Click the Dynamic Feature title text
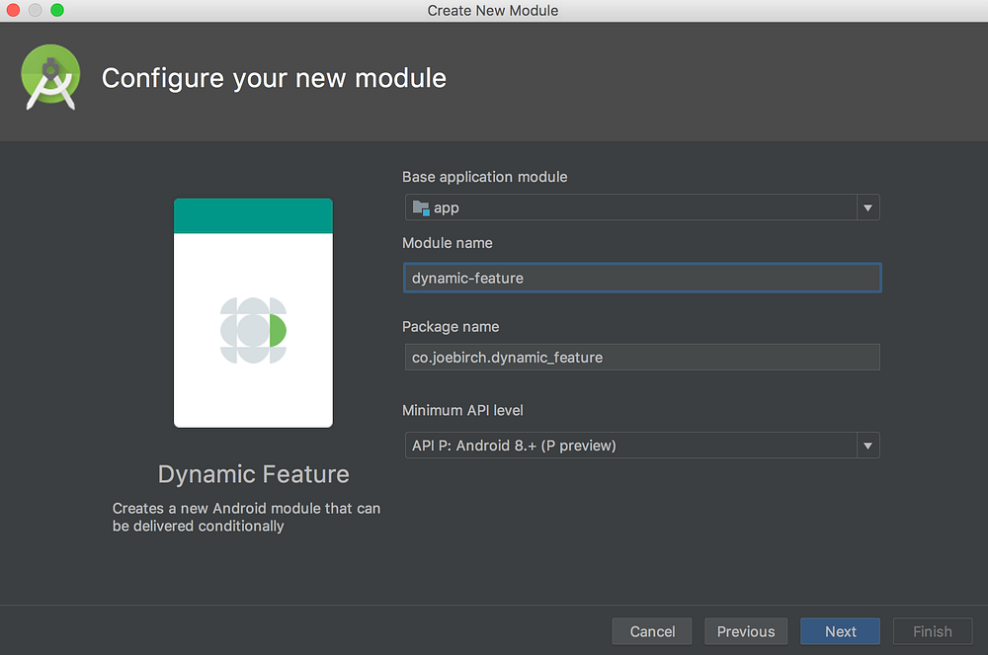Viewport: 988px width, 655px height. pyautogui.click(x=253, y=474)
